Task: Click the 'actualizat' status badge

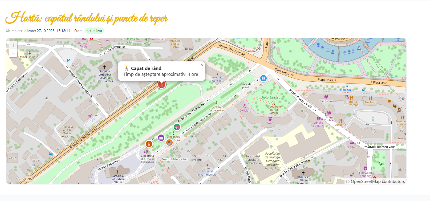Action: 94,31
